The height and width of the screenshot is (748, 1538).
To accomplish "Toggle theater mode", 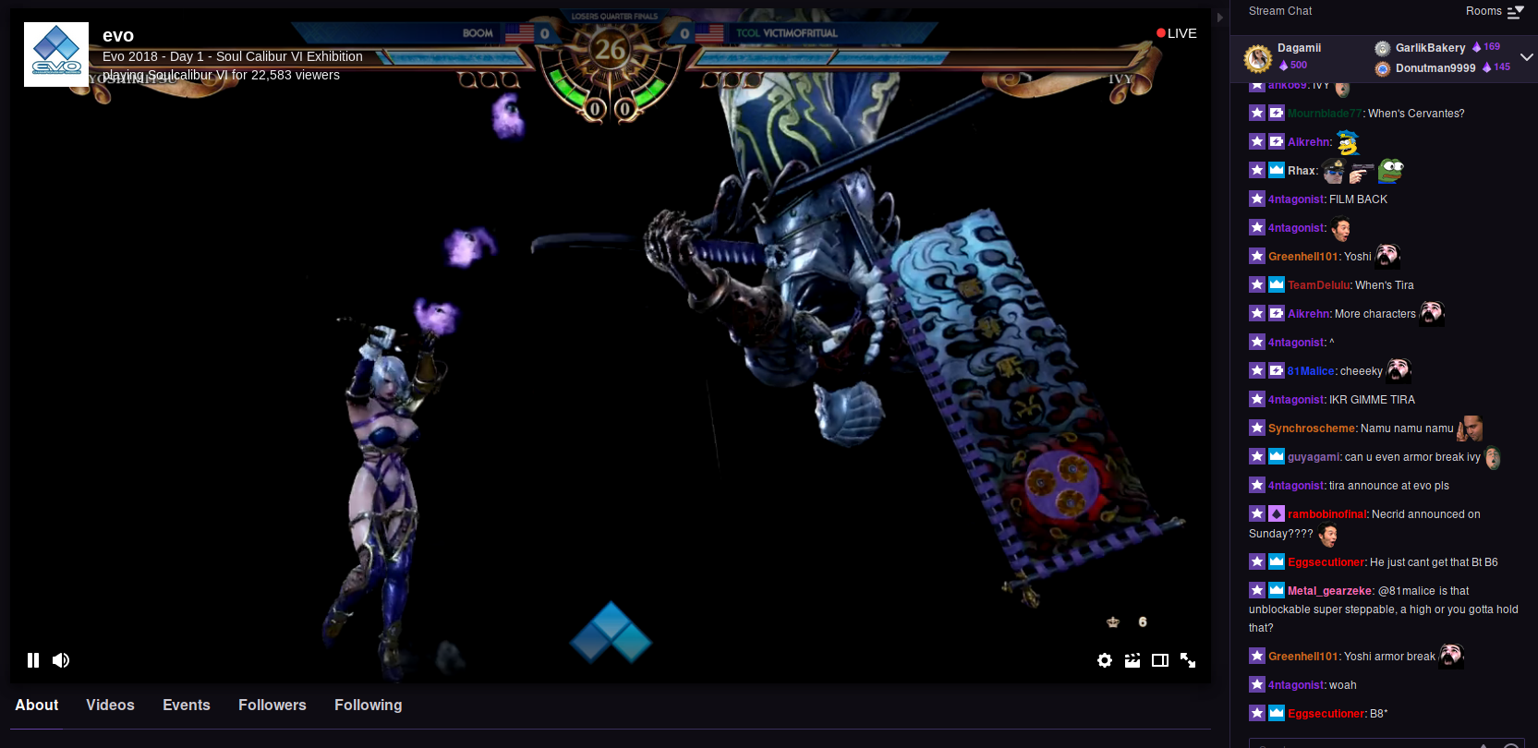I will coord(1160,660).
